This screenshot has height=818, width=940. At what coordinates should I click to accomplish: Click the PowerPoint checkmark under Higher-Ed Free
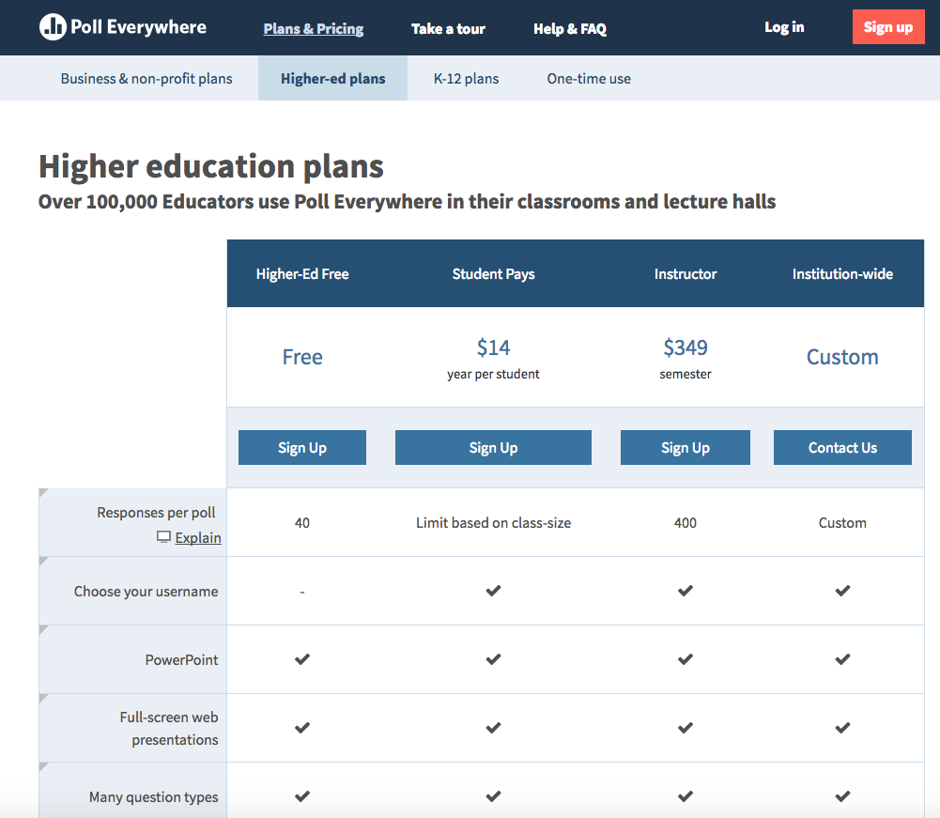(x=302, y=659)
